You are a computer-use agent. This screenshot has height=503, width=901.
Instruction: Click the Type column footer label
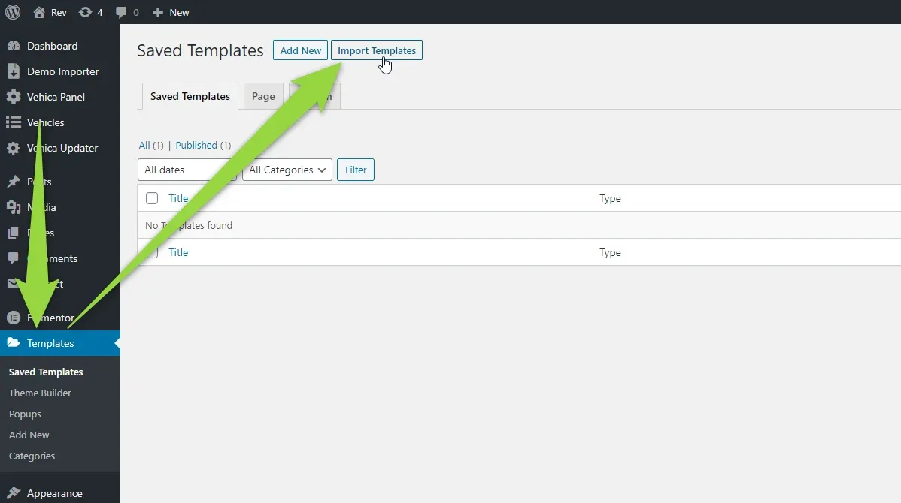pyautogui.click(x=610, y=252)
